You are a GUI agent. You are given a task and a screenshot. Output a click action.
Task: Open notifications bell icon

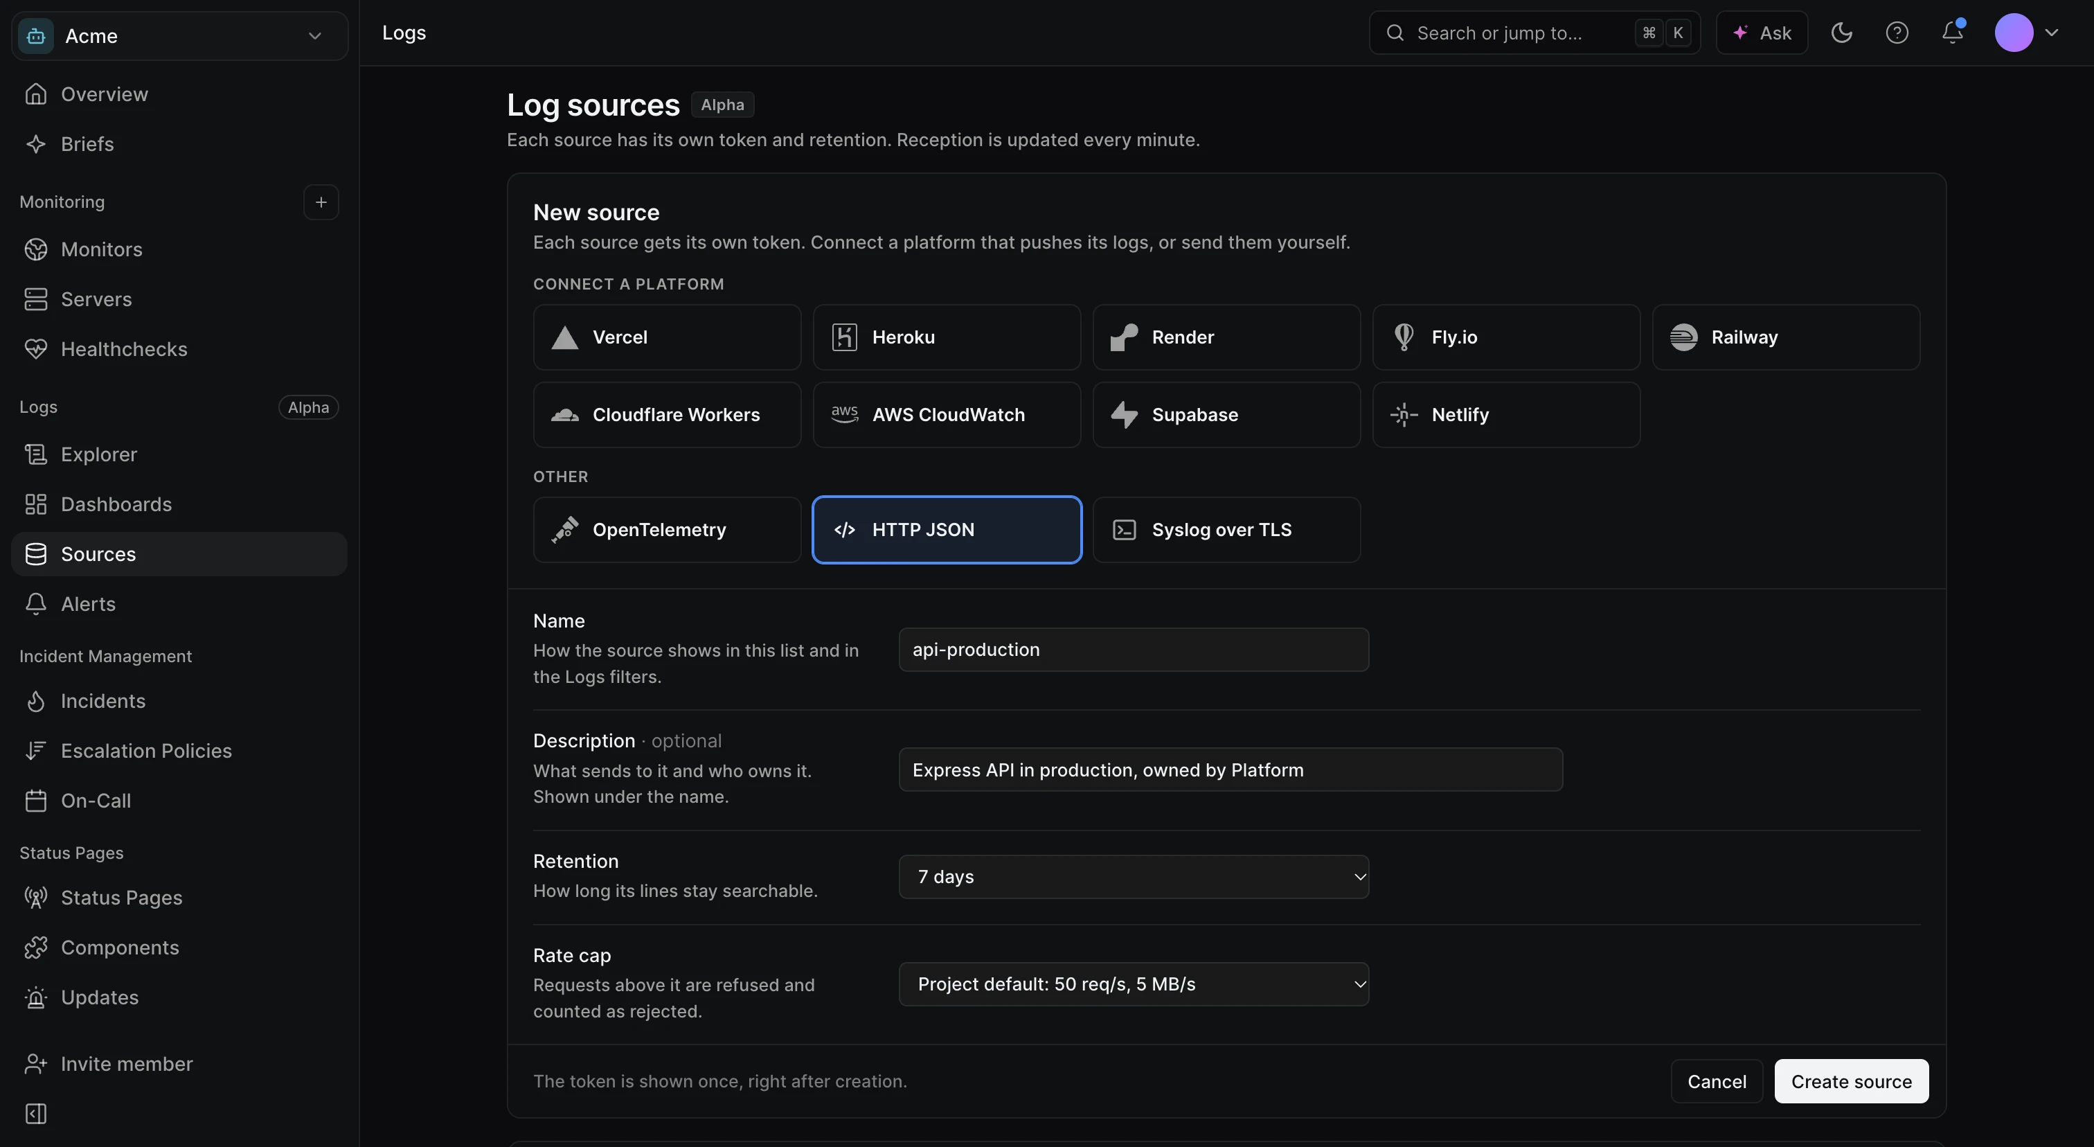[x=1953, y=33]
